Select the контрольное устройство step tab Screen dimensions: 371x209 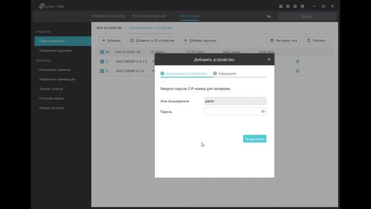(x=184, y=74)
